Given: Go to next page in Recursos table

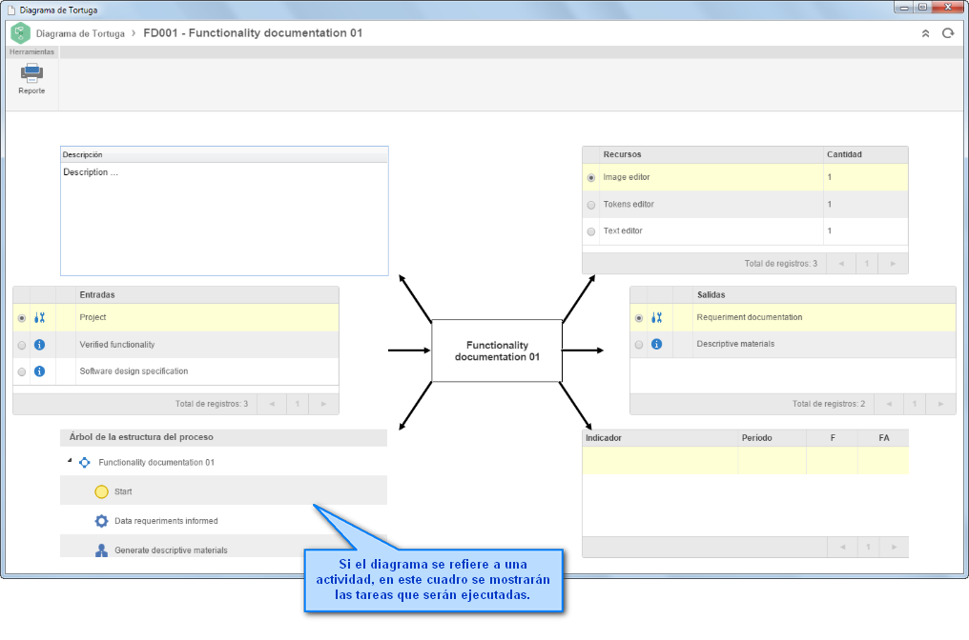Looking at the screenshot, I should pos(893,264).
